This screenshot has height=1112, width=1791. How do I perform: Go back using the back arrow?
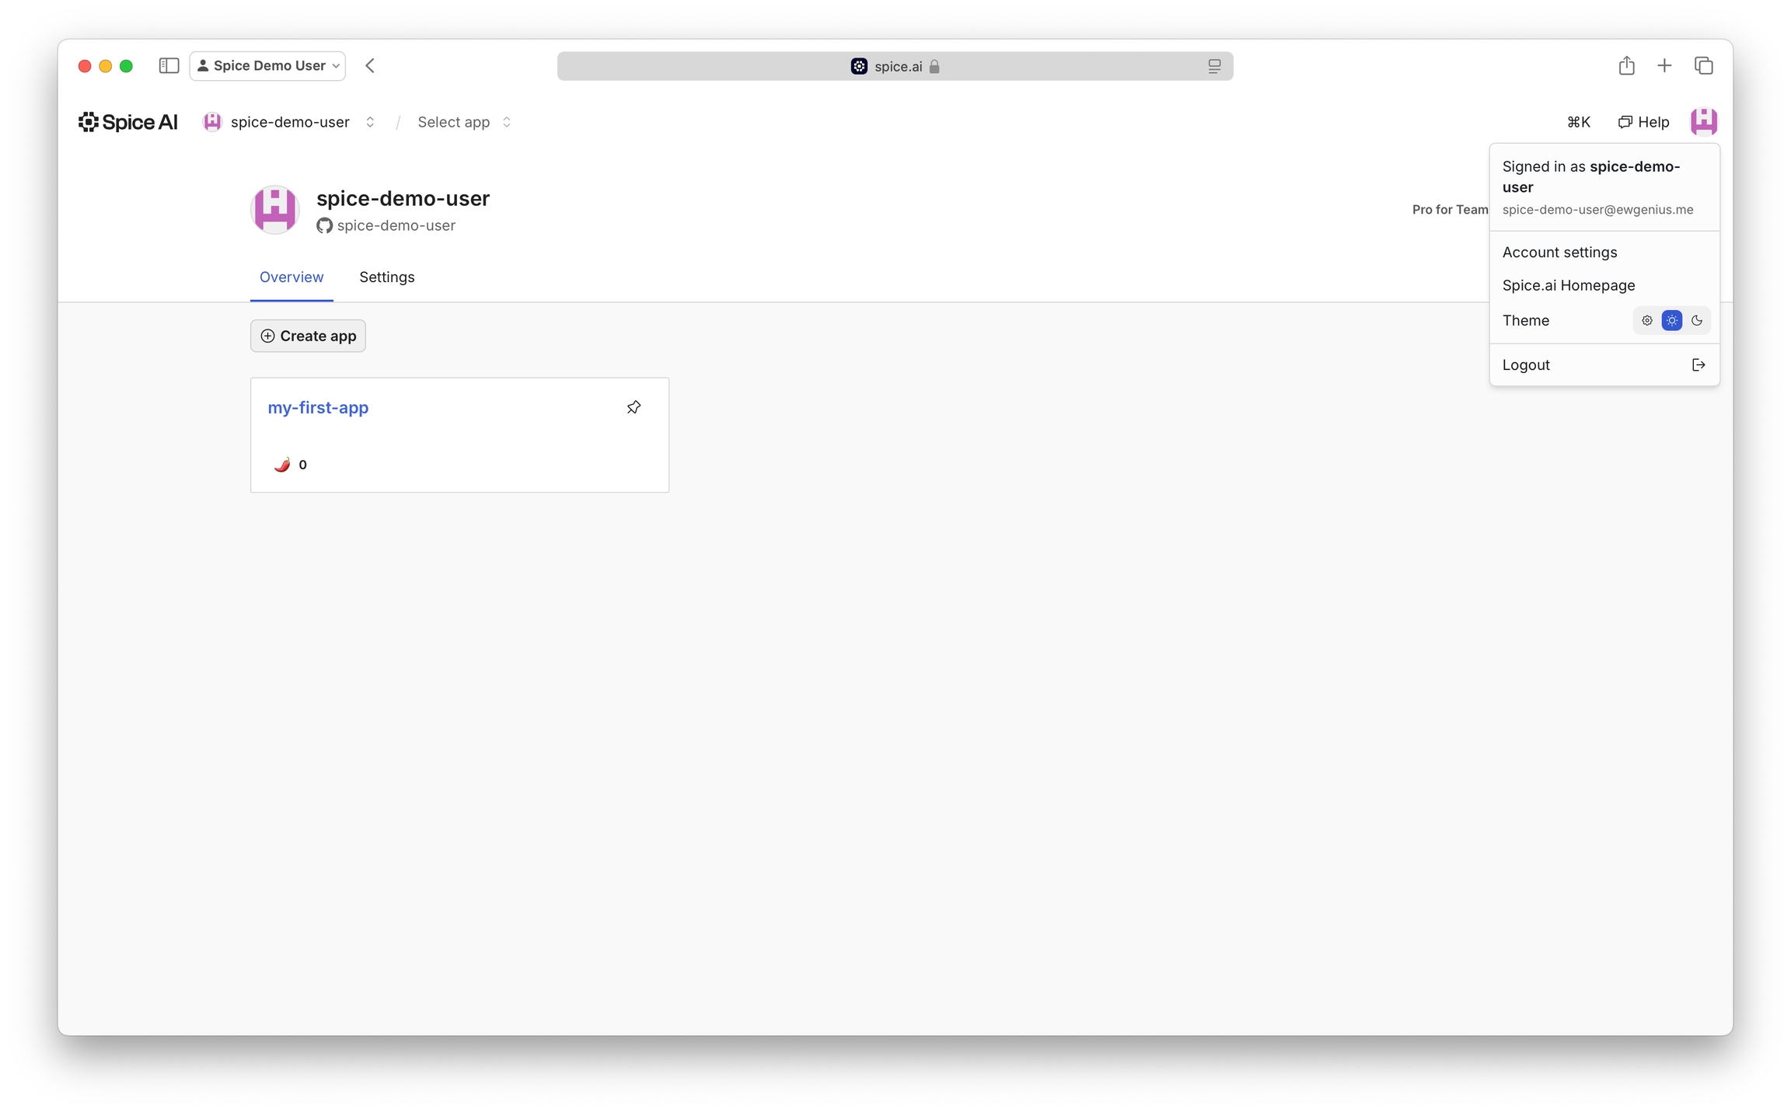370,66
